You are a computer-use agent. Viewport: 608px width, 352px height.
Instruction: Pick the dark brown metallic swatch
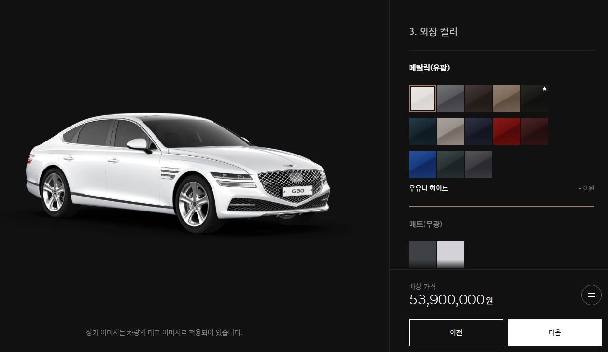pos(479,99)
